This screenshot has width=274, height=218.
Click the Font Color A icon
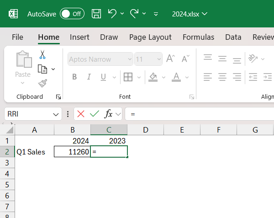tap(176, 77)
